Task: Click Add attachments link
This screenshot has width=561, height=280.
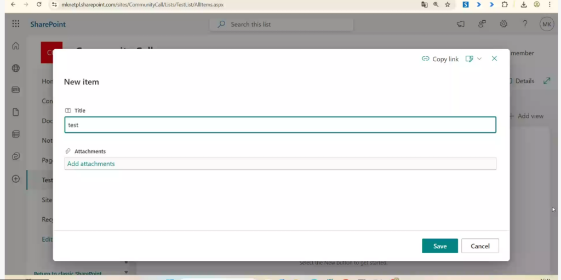Action: (91, 164)
